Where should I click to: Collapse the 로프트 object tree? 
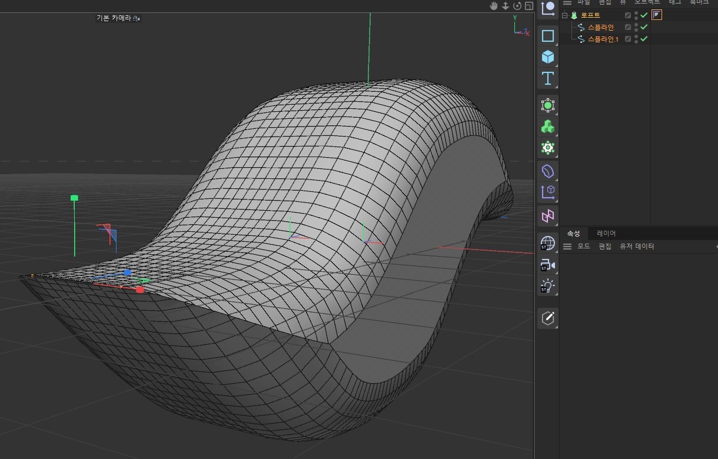(565, 15)
